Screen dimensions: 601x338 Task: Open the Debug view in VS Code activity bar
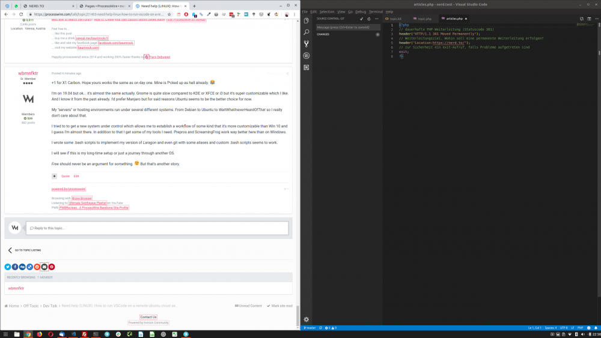pyautogui.click(x=307, y=55)
